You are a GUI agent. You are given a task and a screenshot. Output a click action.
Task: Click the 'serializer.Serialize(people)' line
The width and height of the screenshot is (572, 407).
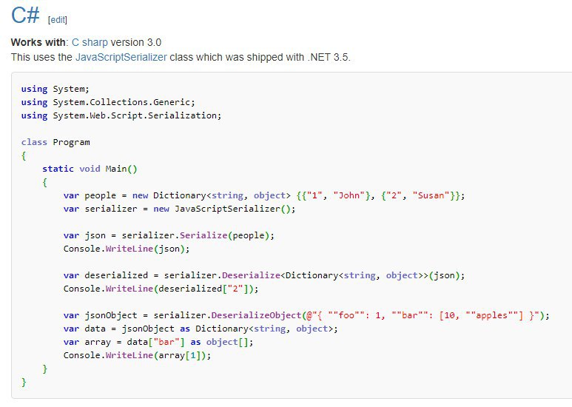point(169,235)
